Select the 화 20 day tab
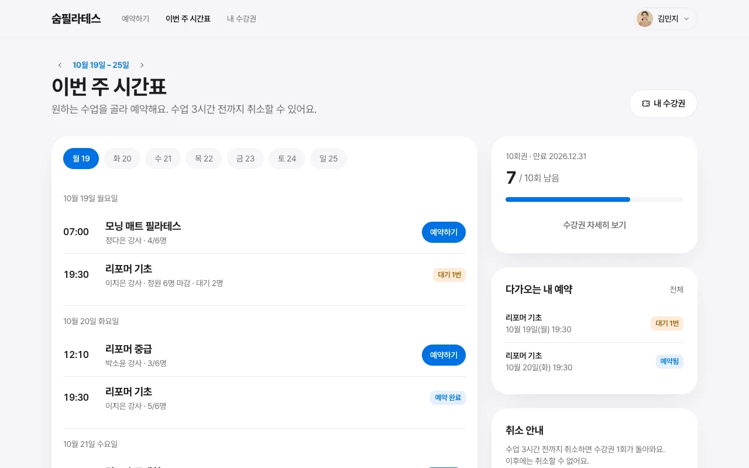Viewport: 749px width, 468px height. click(122, 159)
